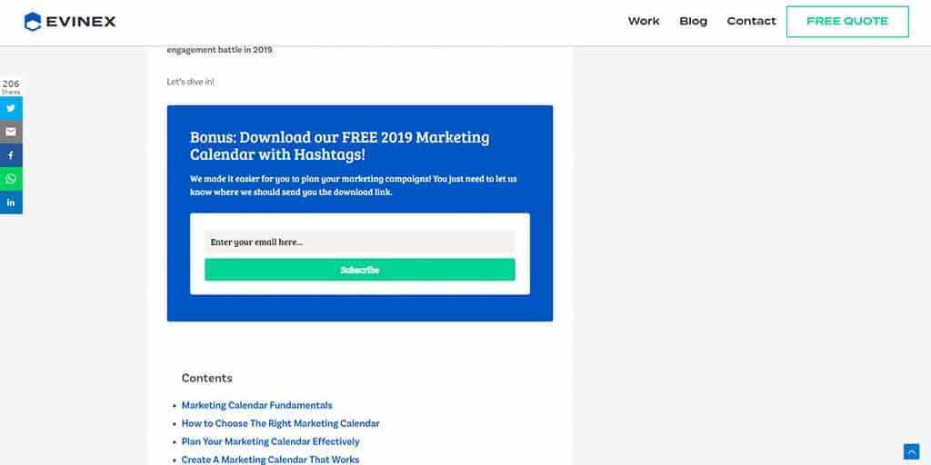The height and width of the screenshot is (465, 931).
Task: Open the Contact page
Action: point(751,22)
